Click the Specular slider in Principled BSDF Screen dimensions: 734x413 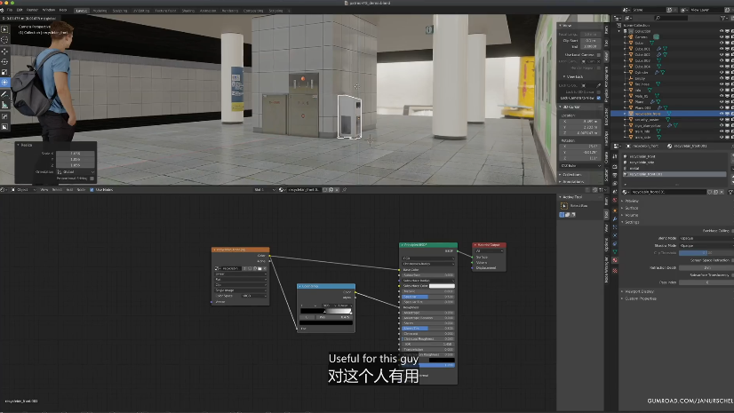coord(428,297)
